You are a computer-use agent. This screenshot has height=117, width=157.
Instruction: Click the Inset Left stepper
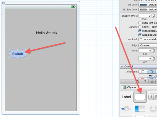click(153, 58)
